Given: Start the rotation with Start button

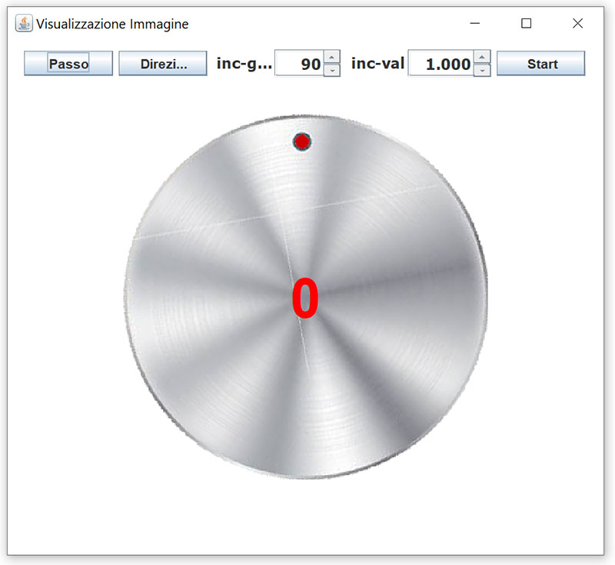Looking at the screenshot, I should click(x=541, y=63).
